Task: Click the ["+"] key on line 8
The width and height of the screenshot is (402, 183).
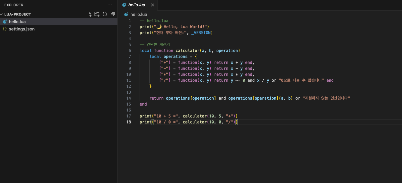Action: 165,62
